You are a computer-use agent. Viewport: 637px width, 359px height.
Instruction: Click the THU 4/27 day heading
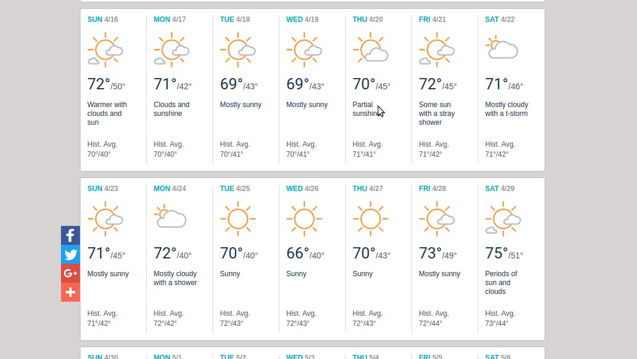[x=368, y=189]
